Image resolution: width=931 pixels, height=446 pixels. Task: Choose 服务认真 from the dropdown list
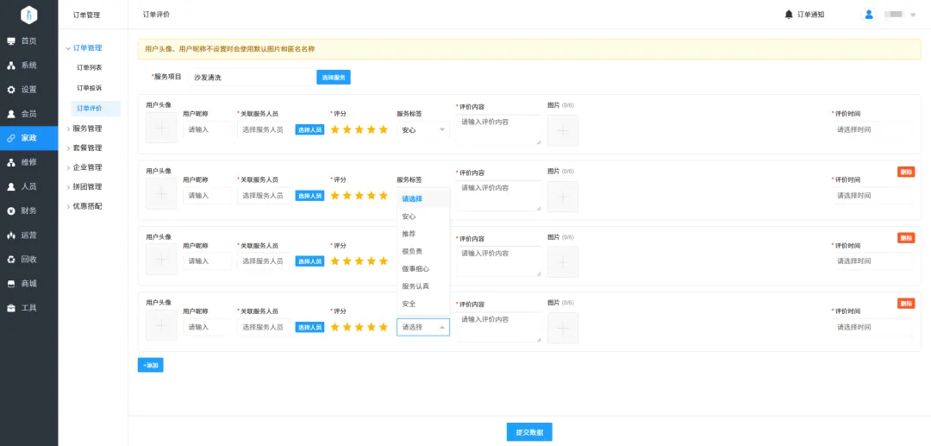point(423,286)
